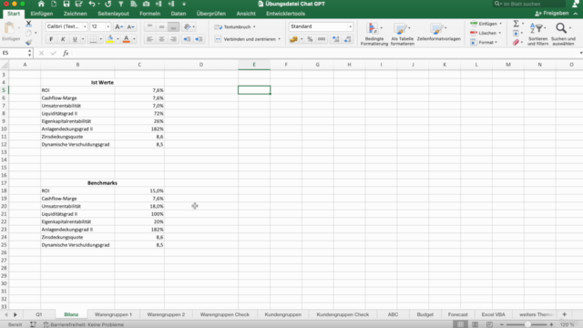Switch to Normal view in status bar
Viewport: 583px width, 328px height.
coord(460,324)
